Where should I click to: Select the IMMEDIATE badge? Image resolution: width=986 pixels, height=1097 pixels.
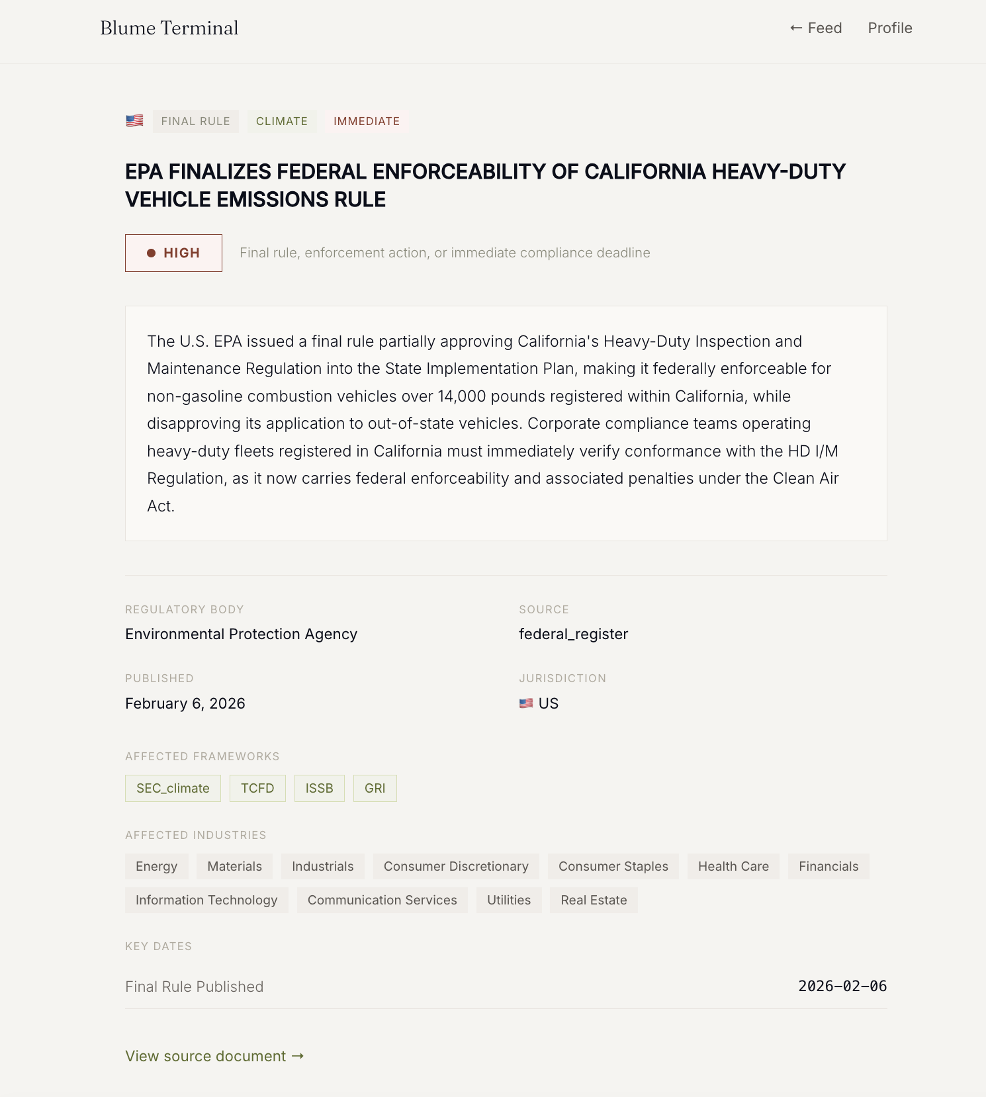366,121
